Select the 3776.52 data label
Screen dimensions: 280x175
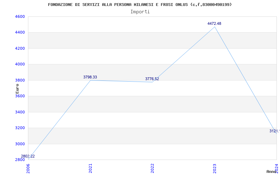coord(152,79)
